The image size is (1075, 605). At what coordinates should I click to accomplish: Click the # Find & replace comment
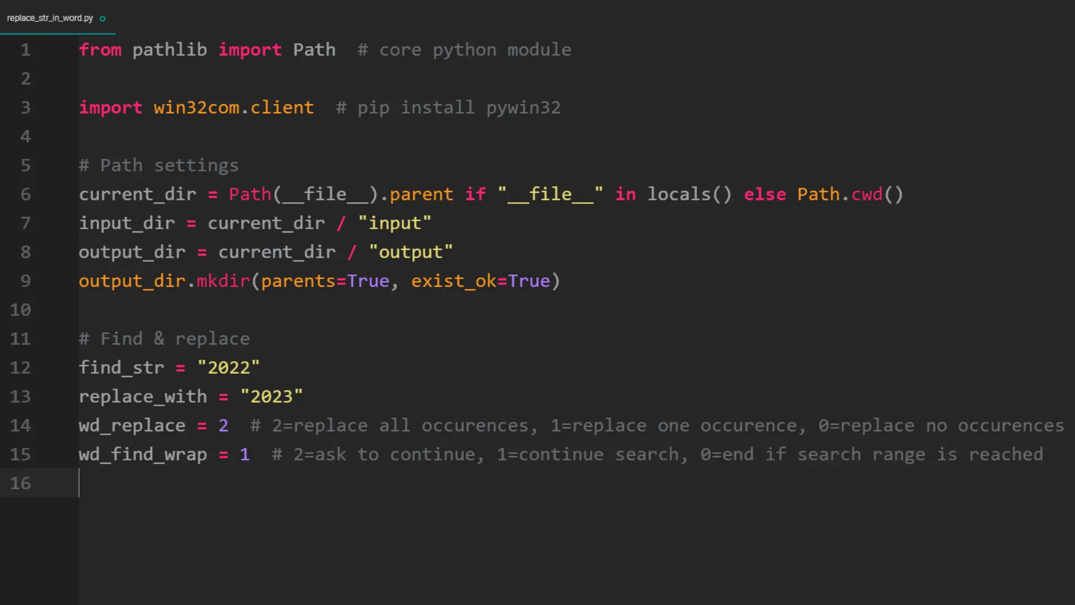click(x=164, y=338)
